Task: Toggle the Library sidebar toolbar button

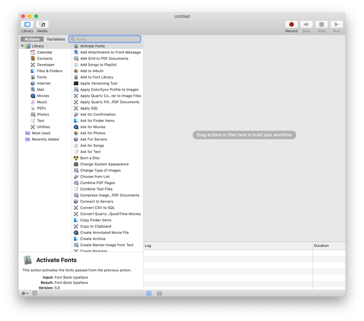Action: pyautogui.click(x=27, y=25)
